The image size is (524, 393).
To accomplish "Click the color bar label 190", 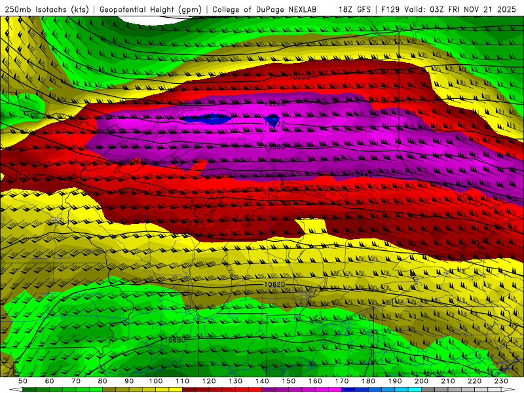I will [395, 381].
